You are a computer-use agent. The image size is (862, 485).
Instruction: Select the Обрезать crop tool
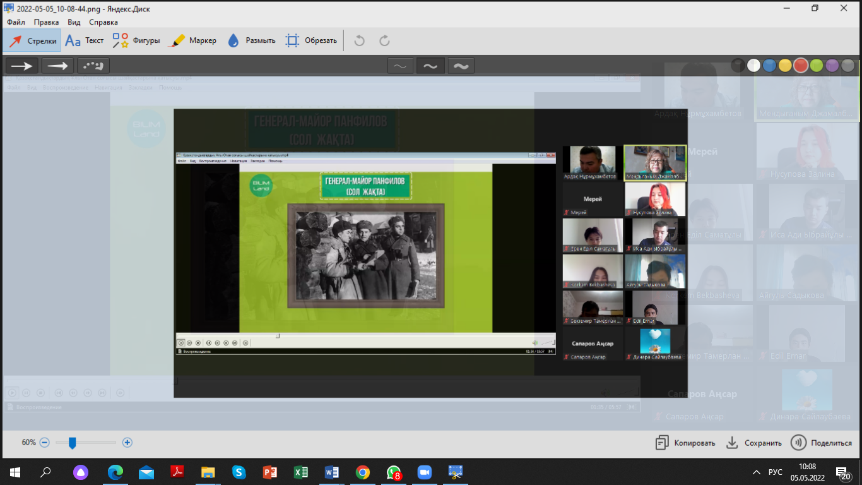pyautogui.click(x=311, y=40)
